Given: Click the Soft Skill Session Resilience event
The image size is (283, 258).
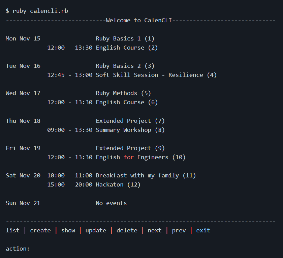Looking at the screenshot, I should pos(156,75).
